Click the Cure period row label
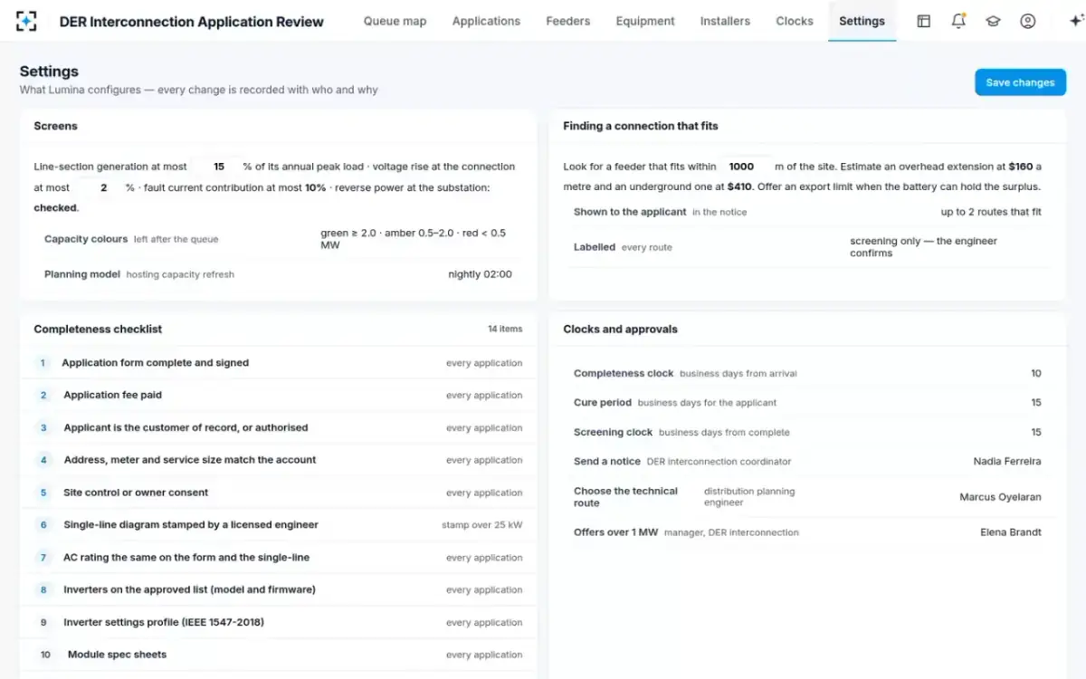The image size is (1086, 679). (603, 403)
